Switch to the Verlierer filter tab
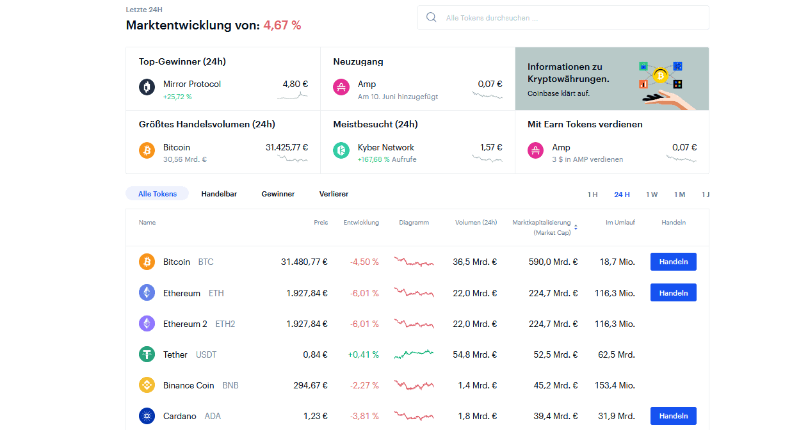 (x=334, y=193)
